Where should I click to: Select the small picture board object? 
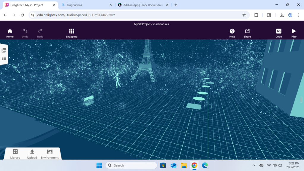(89, 101)
